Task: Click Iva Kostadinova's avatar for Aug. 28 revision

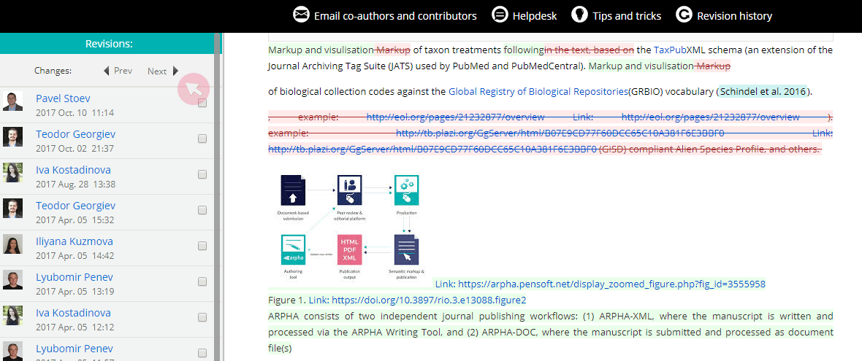Action: pyautogui.click(x=12, y=173)
